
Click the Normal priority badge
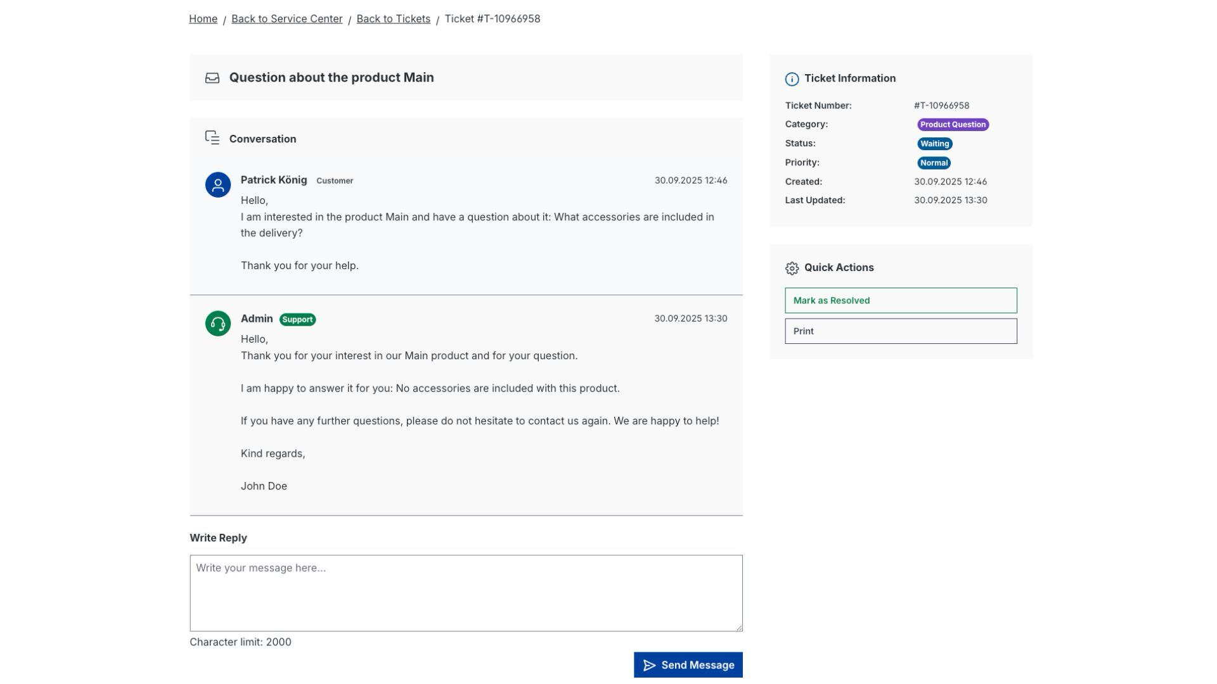tap(934, 163)
